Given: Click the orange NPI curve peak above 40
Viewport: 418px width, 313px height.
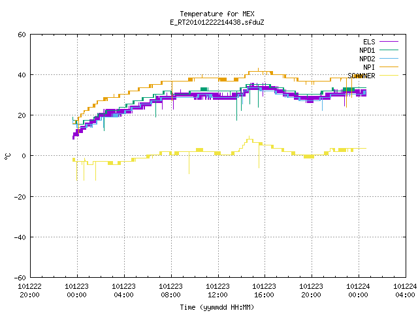Looking at the screenshot, I should [x=258, y=70].
